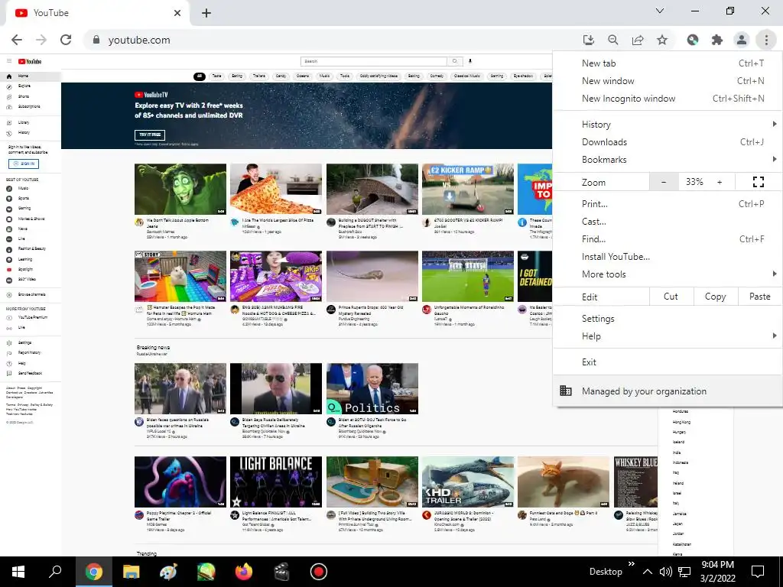Expand the Bookmarks submenu arrow
The width and height of the screenshot is (783, 587).
coord(774,159)
